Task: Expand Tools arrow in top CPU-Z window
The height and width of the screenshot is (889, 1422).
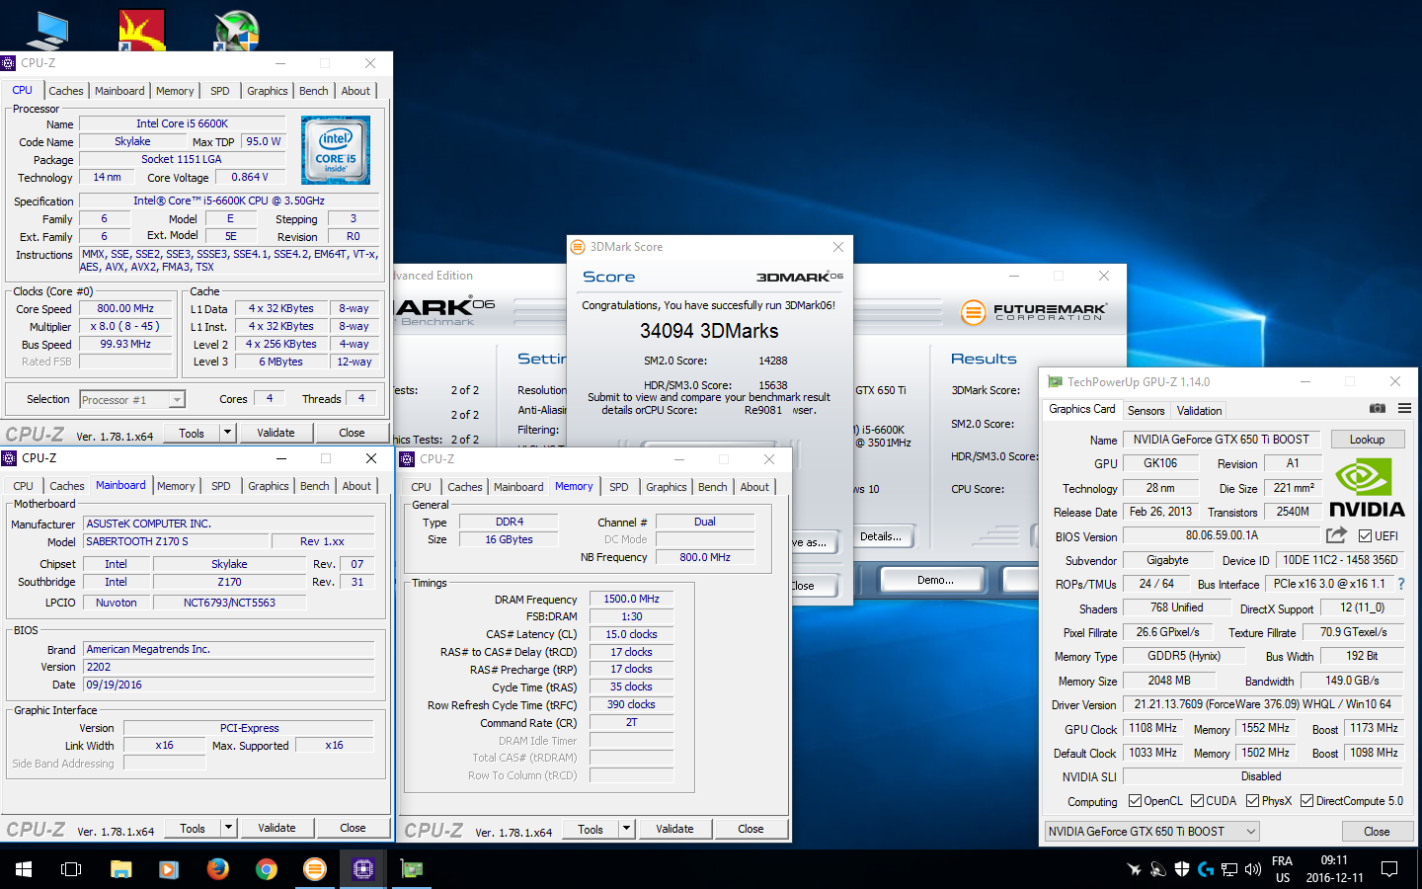Action: (x=227, y=432)
